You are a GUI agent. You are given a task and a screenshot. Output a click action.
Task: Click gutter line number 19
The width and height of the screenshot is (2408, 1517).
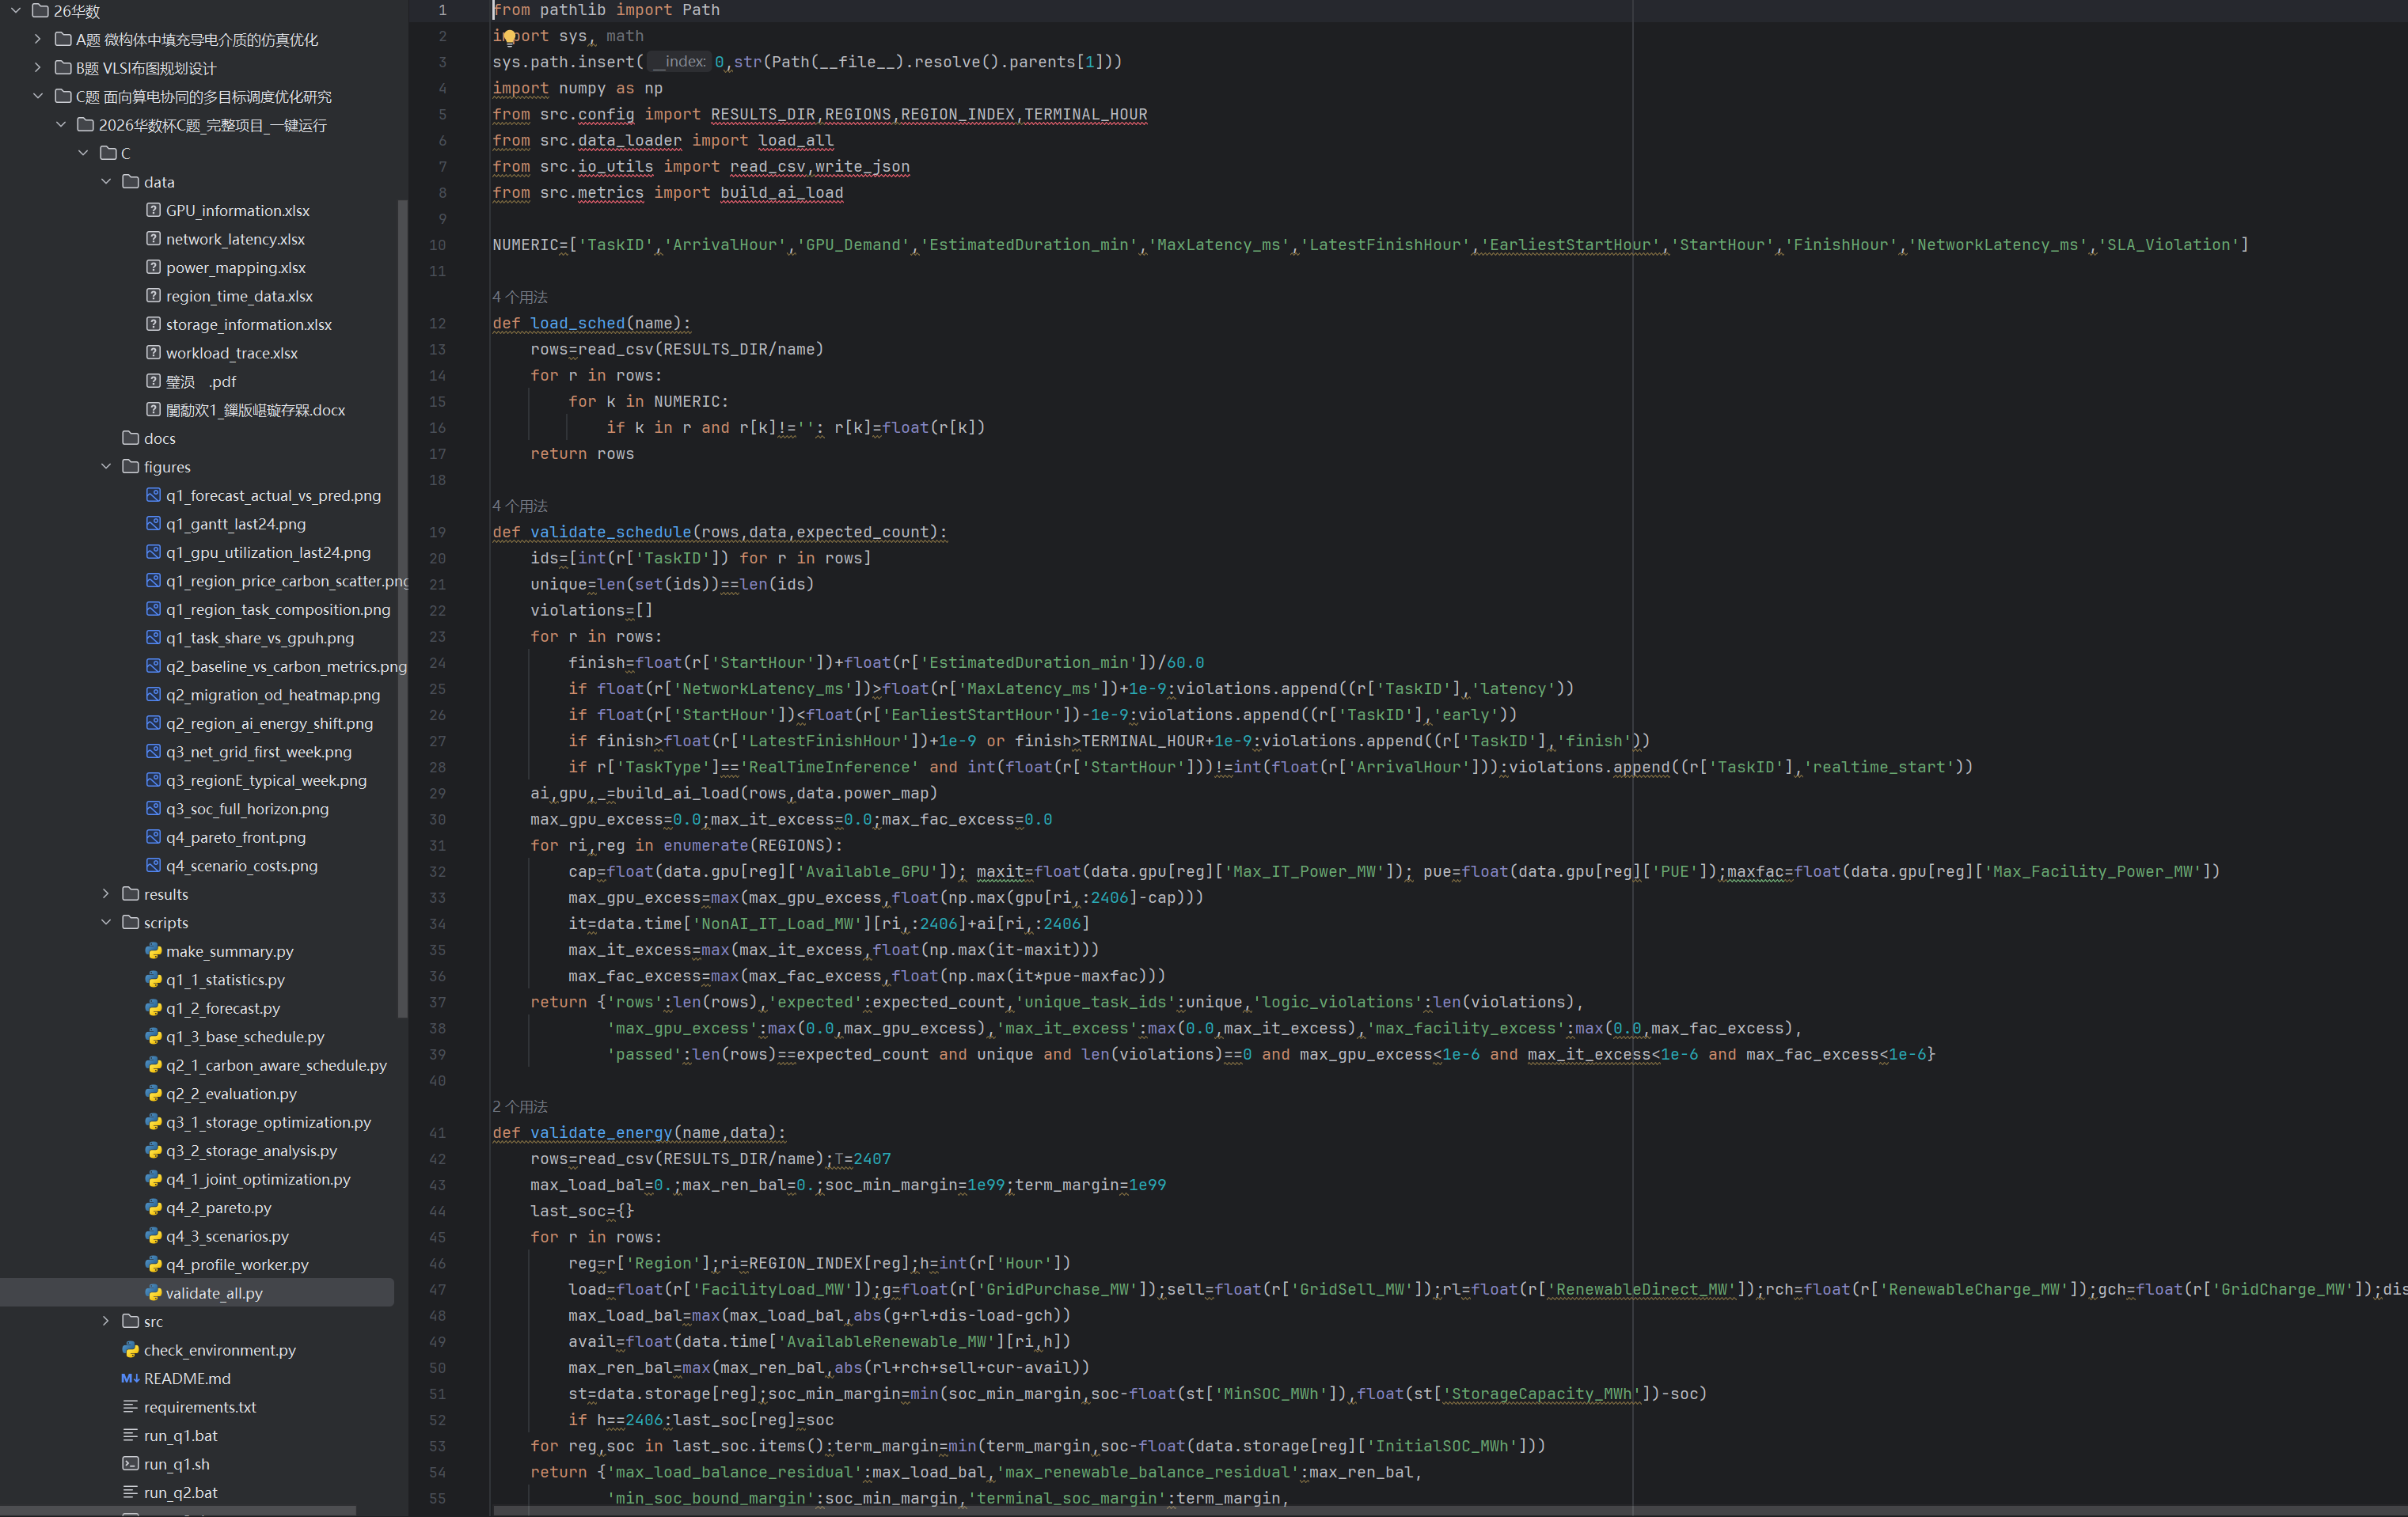click(438, 532)
